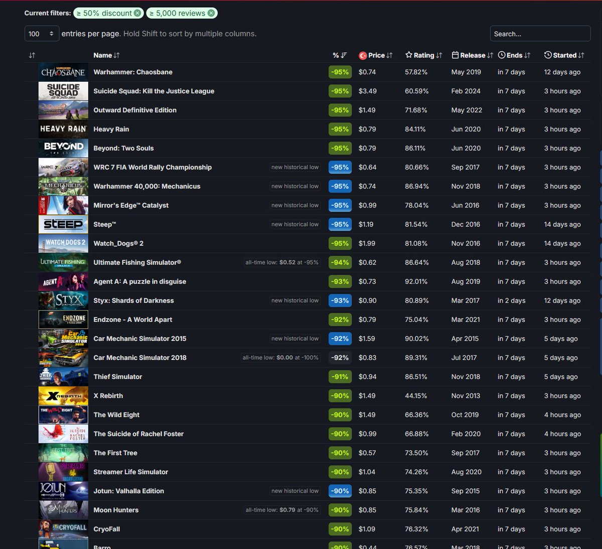Viewport: 602px width, 549px height.
Task: Sort by the Name column
Action: [106, 55]
